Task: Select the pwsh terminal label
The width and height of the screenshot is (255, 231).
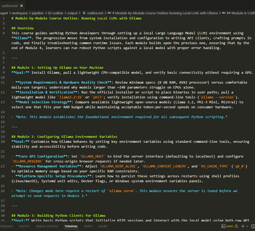Action: tap(230, 226)
